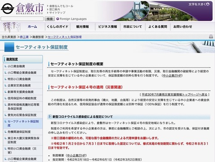
Task: Open ビジネス情報 navigation tab
Action: coord(107,27)
